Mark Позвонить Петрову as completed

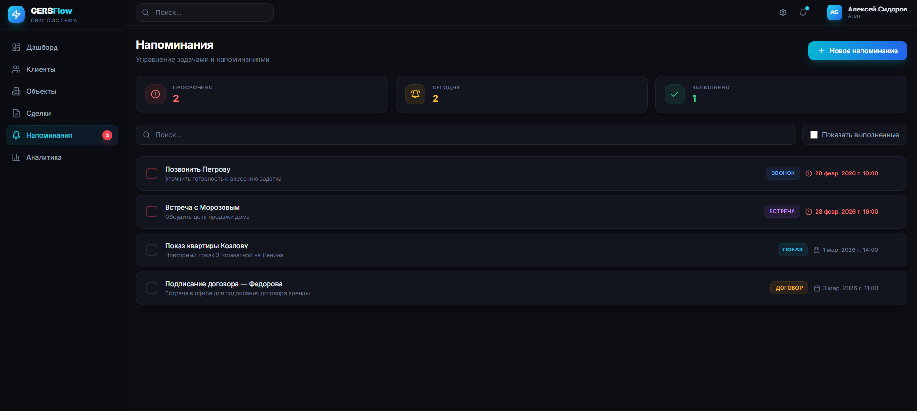click(x=152, y=173)
